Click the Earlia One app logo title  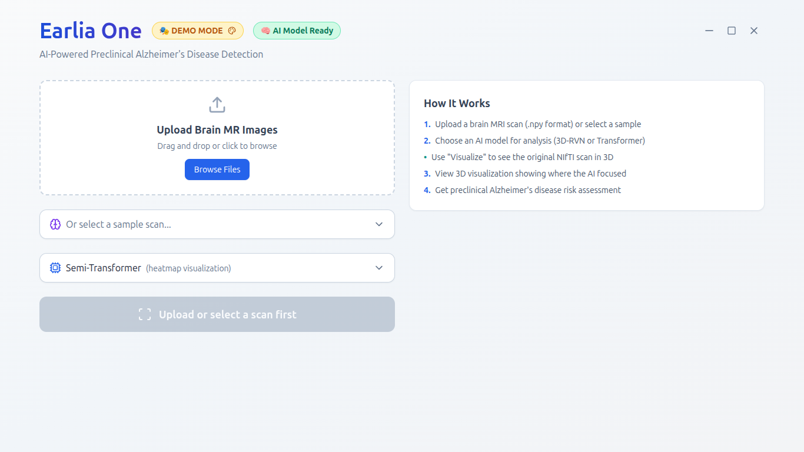point(90,30)
